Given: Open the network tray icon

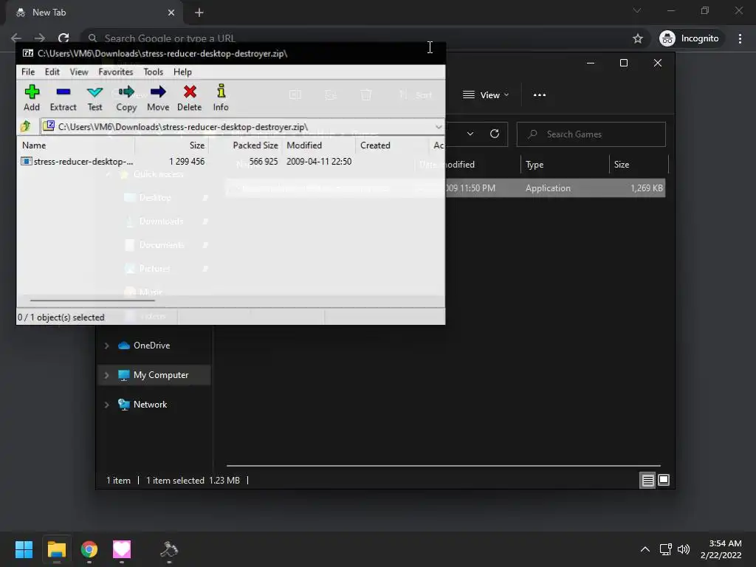Looking at the screenshot, I should pyautogui.click(x=666, y=549).
